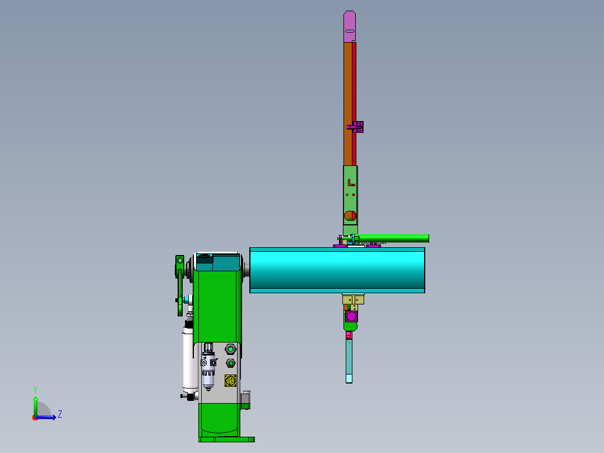The height and width of the screenshot is (453, 604).
Task: Click the yellow grid vent on the gray panel
Action: (x=230, y=381)
